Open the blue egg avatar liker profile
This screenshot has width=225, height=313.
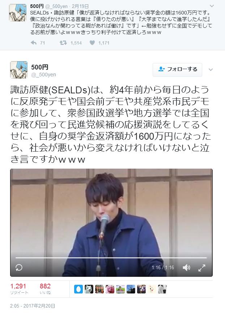point(78,289)
